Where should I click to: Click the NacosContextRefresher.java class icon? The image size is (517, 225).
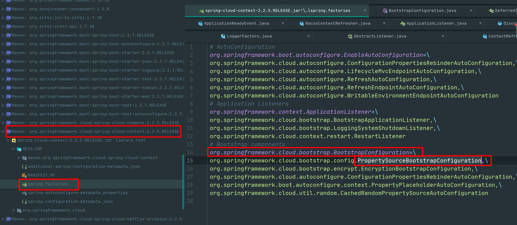[x=302, y=23]
